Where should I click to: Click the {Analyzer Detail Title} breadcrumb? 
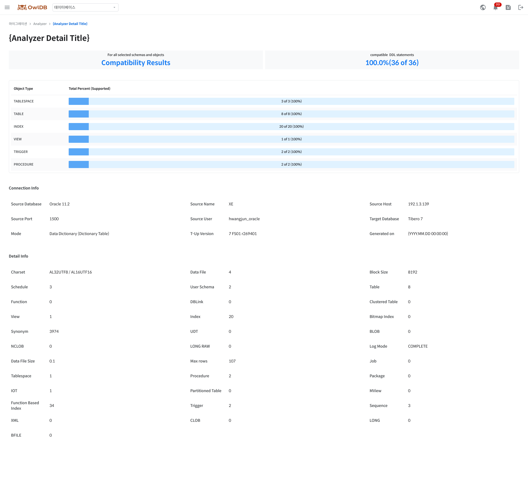coord(70,24)
